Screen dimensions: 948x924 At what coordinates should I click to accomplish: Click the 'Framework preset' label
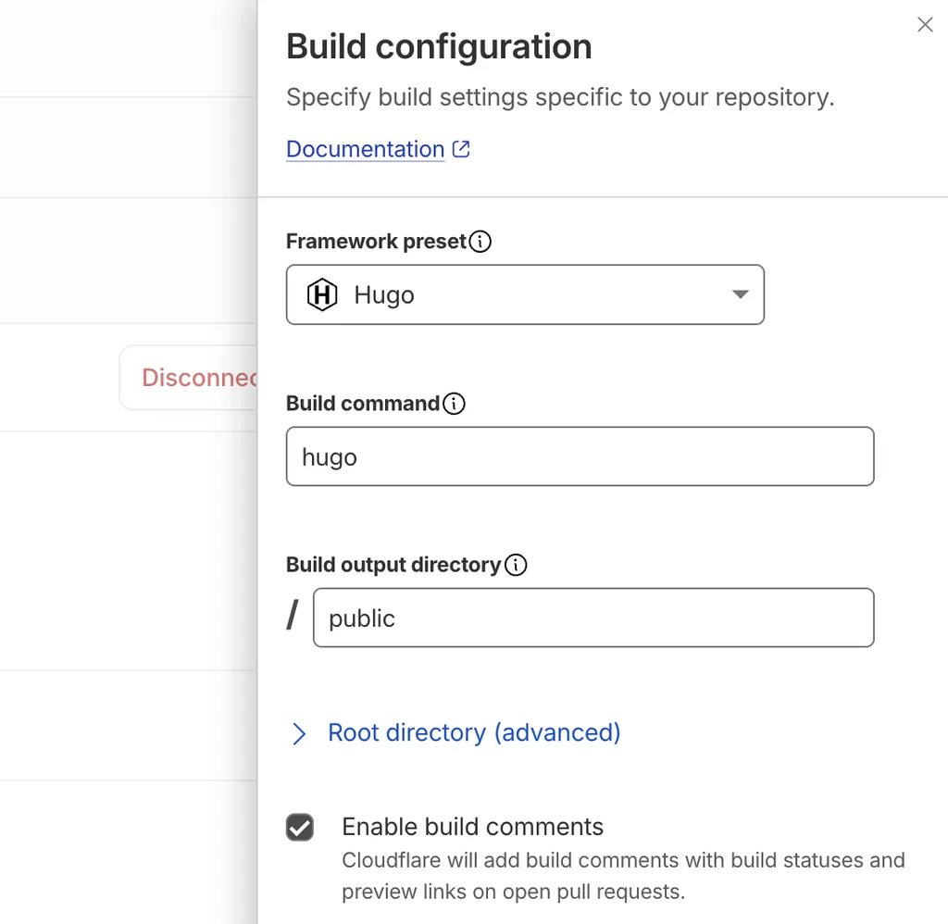coord(376,242)
